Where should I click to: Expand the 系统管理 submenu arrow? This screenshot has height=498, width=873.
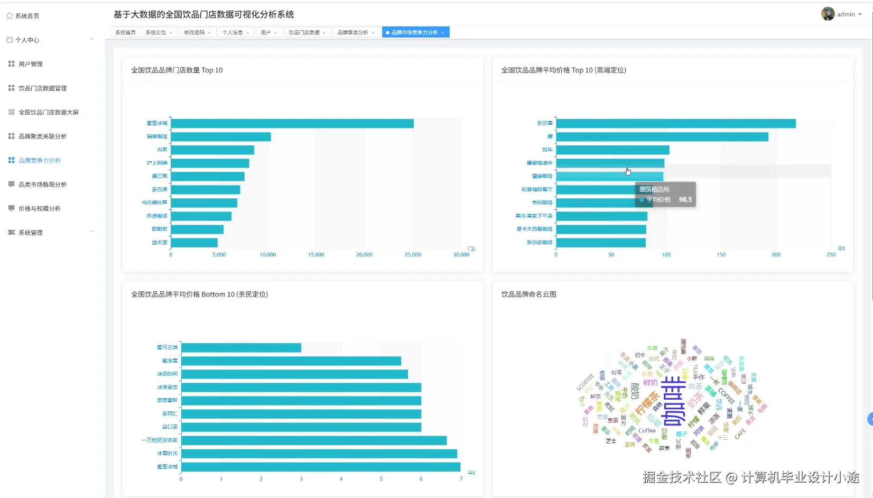(91, 232)
